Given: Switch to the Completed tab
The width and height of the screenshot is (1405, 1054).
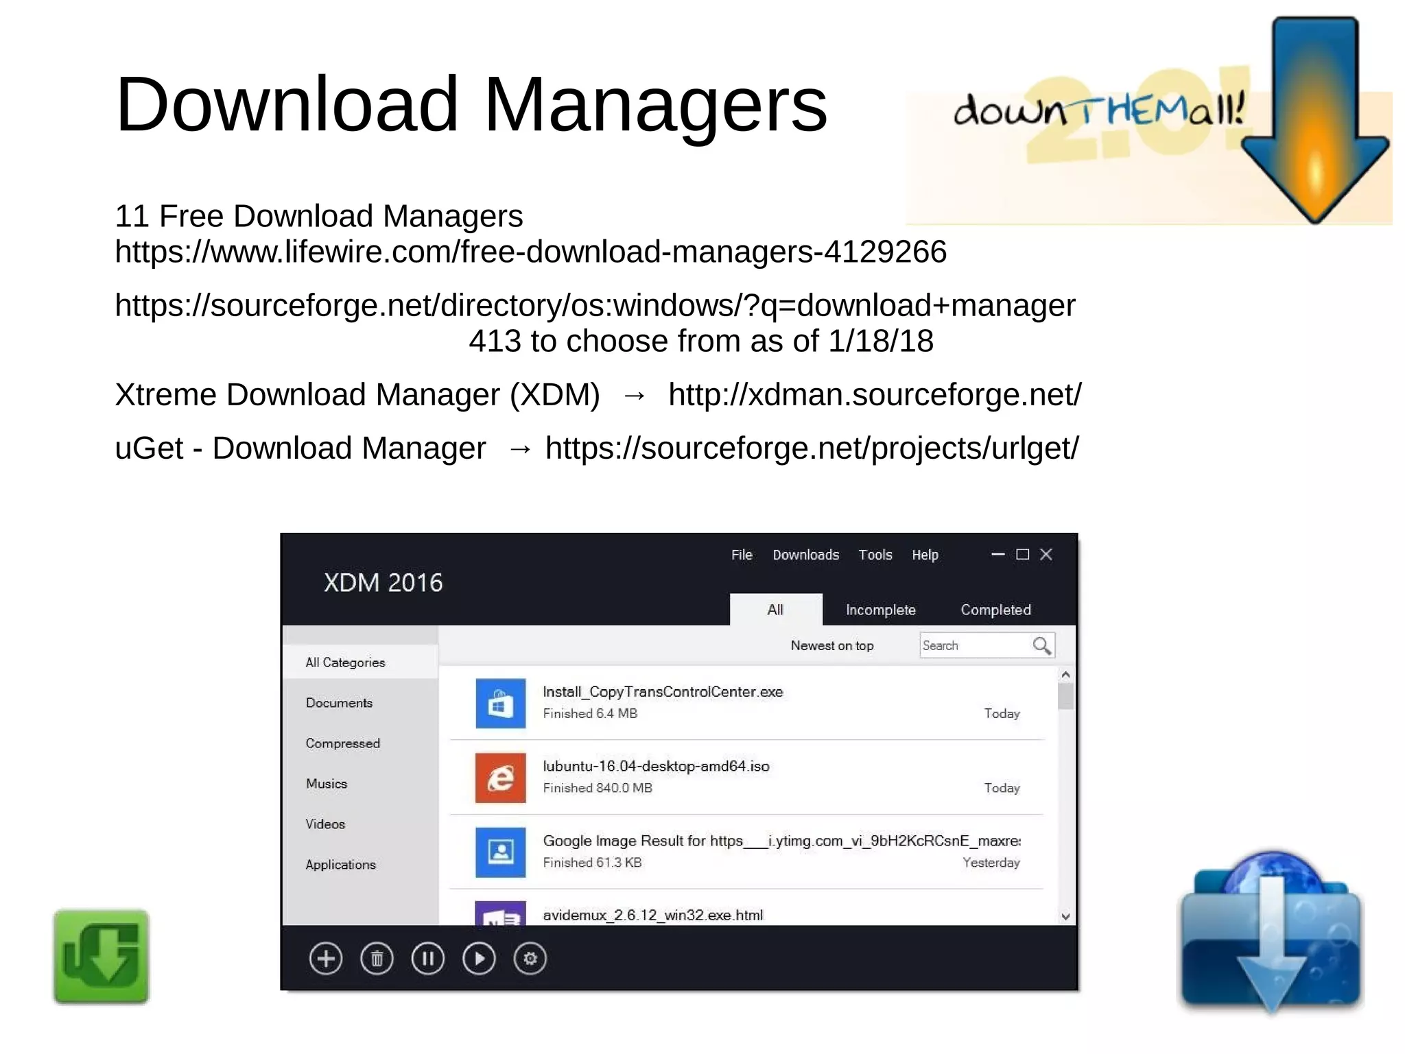Looking at the screenshot, I should point(995,610).
